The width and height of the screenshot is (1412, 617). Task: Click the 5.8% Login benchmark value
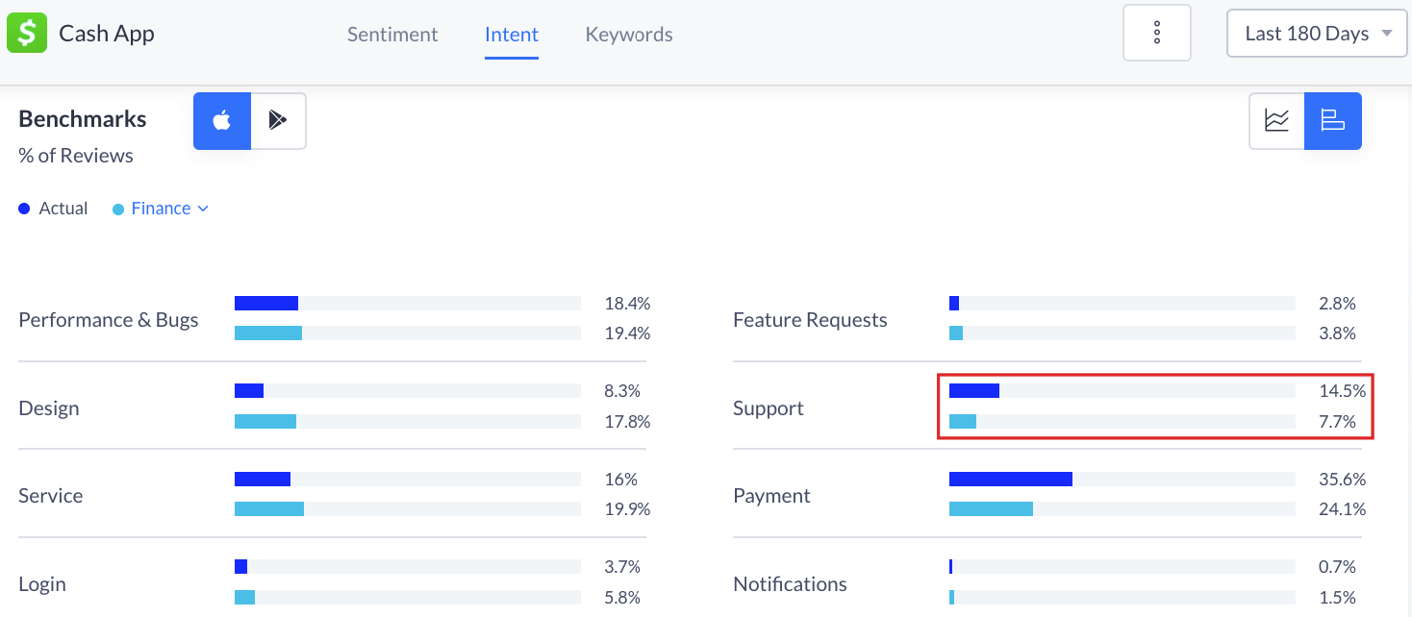(622, 597)
